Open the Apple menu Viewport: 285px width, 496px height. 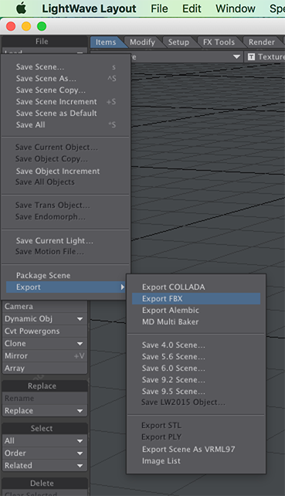21,8
